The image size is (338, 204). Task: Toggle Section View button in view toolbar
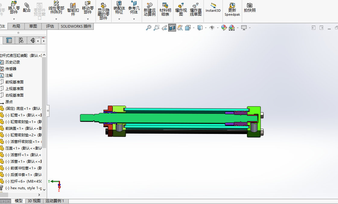[x=172, y=28]
